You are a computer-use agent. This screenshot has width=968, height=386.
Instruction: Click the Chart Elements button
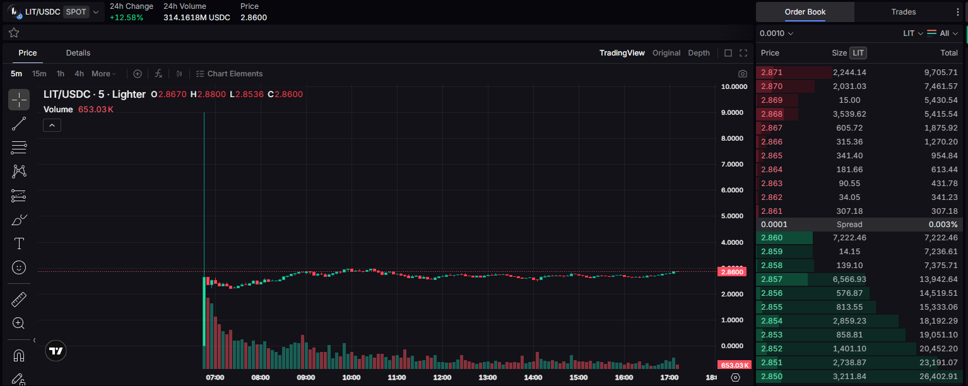229,74
